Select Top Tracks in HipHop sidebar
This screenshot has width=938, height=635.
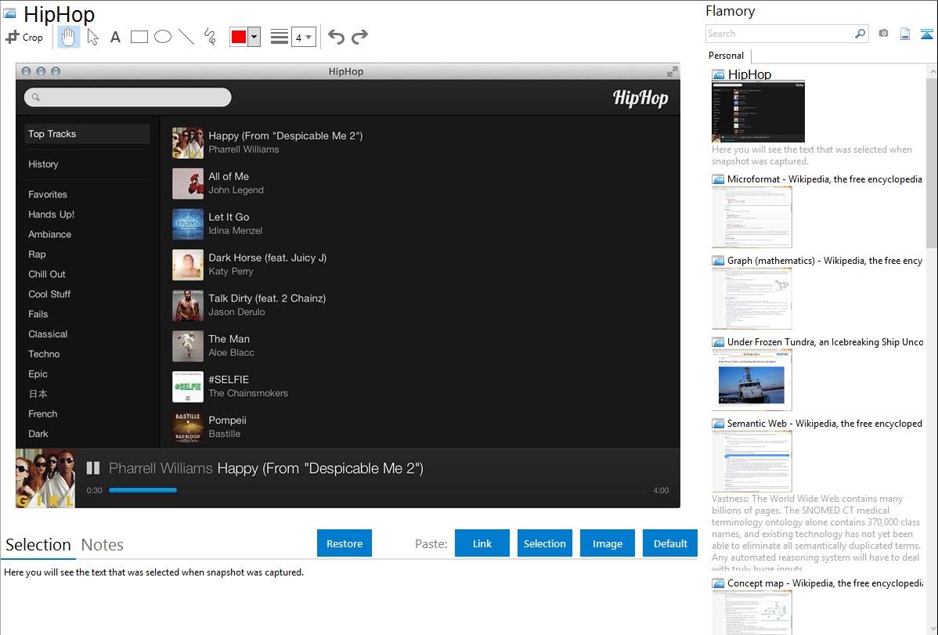click(88, 134)
